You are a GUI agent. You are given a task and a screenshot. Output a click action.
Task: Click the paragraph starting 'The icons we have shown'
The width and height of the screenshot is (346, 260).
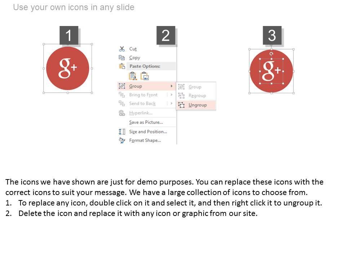(x=164, y=187)
